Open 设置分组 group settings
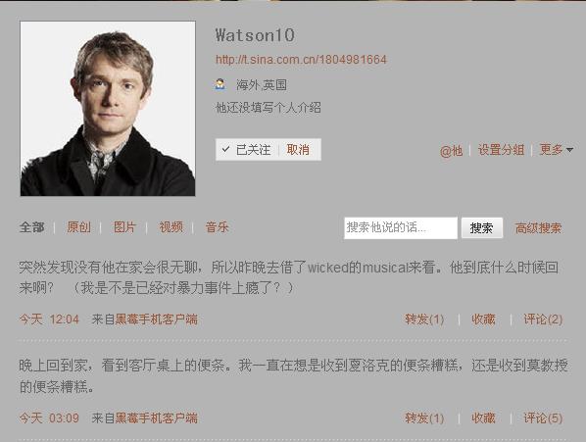The height and width of the screenshot is (442, 586). click(501, 150)
